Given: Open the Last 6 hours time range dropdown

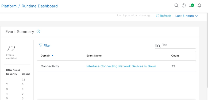Looking at the screenshot, I should pos(187,16).
